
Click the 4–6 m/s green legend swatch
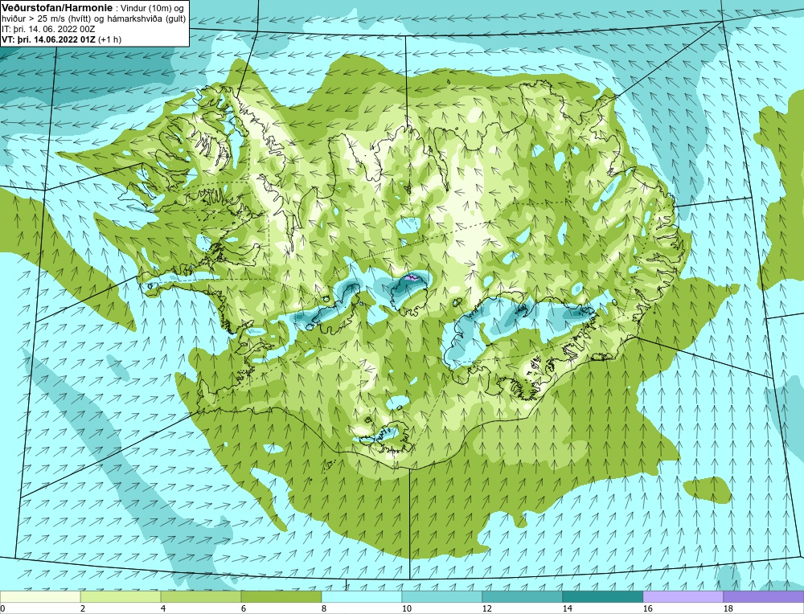(x=201, y=596)
